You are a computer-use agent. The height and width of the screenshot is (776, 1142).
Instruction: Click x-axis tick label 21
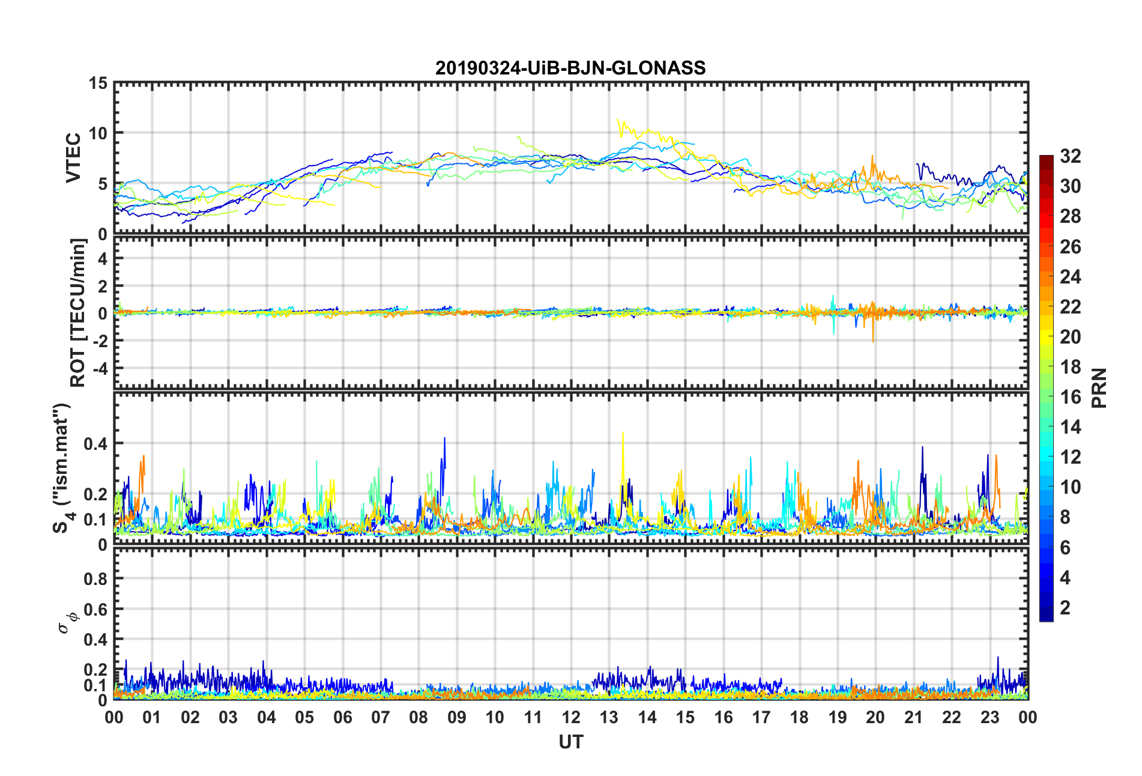[914, 717]
